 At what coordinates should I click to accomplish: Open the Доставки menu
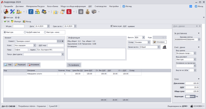(19, 6)
